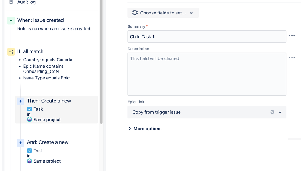The image size is (301, 171).
Task: Open the Summary field three-dots menu
Action: pyautogui.click(x=292, y=36)
